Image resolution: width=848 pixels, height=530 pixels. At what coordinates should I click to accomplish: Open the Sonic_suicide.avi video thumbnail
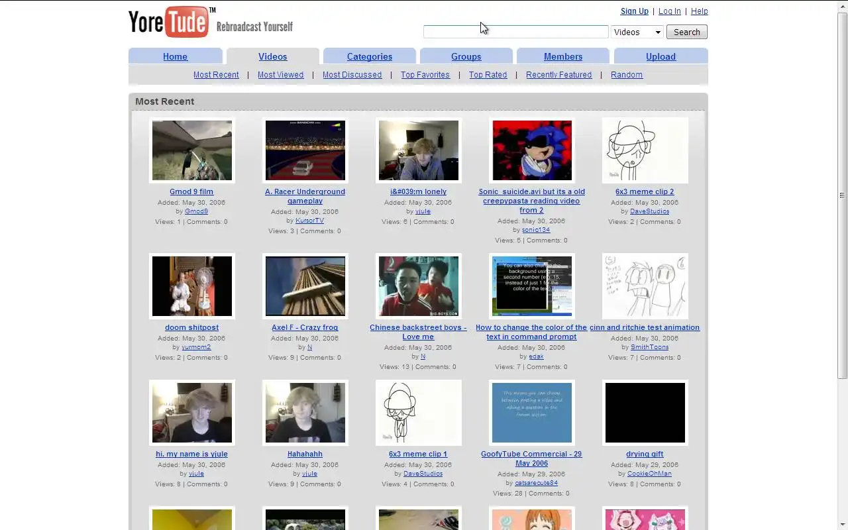(532, 150)
